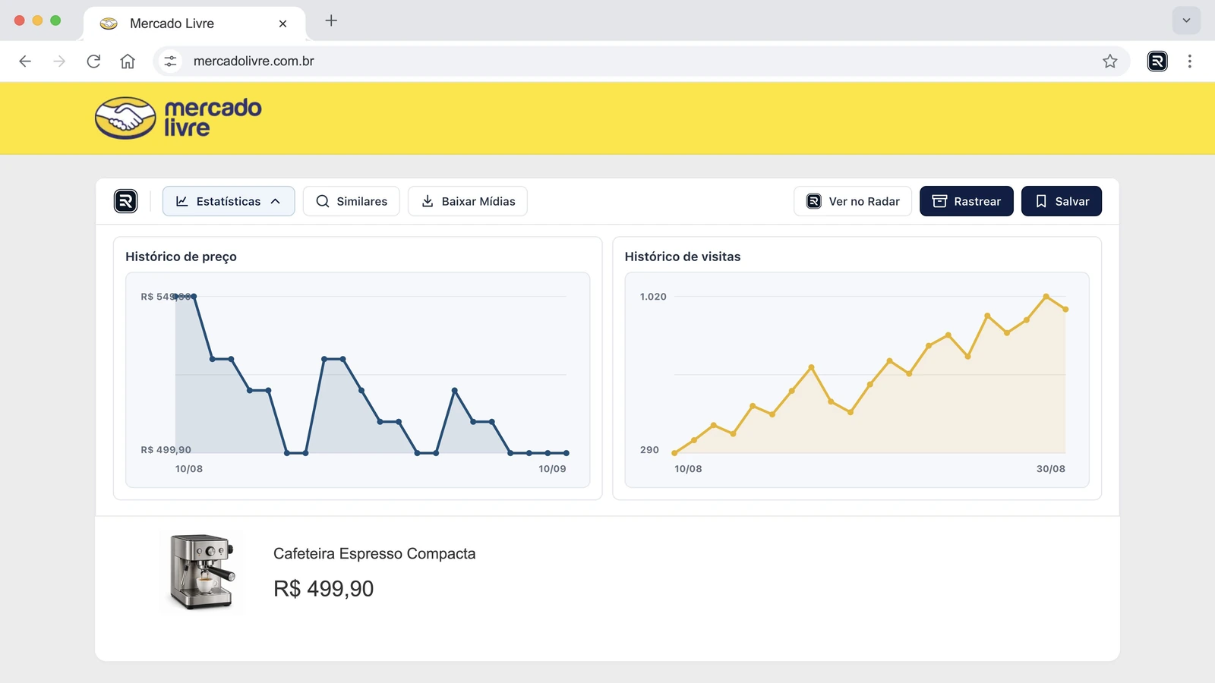
Task: Click the browser back arrow
Action: pyautogui.click(x=25, y=61)
